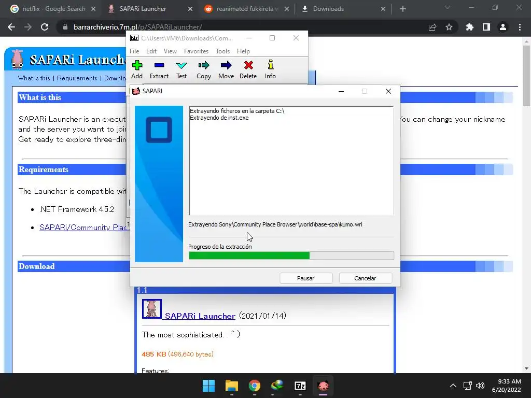Click the Info icon in 7-Zip toolbar
The width and height of the screenshot is (531, 398).
pyautogui.click(x=270, y=70)
